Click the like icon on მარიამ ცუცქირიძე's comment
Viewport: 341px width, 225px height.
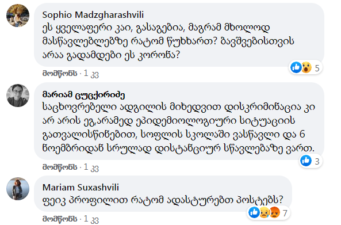(306, 161)
